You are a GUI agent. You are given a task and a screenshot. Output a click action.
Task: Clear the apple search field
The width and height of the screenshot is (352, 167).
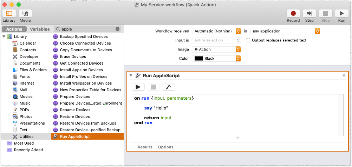coord(117,29)
